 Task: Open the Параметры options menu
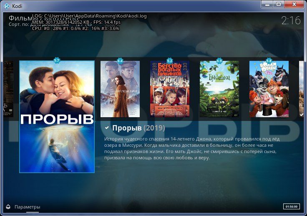click(x=27, y=207)
